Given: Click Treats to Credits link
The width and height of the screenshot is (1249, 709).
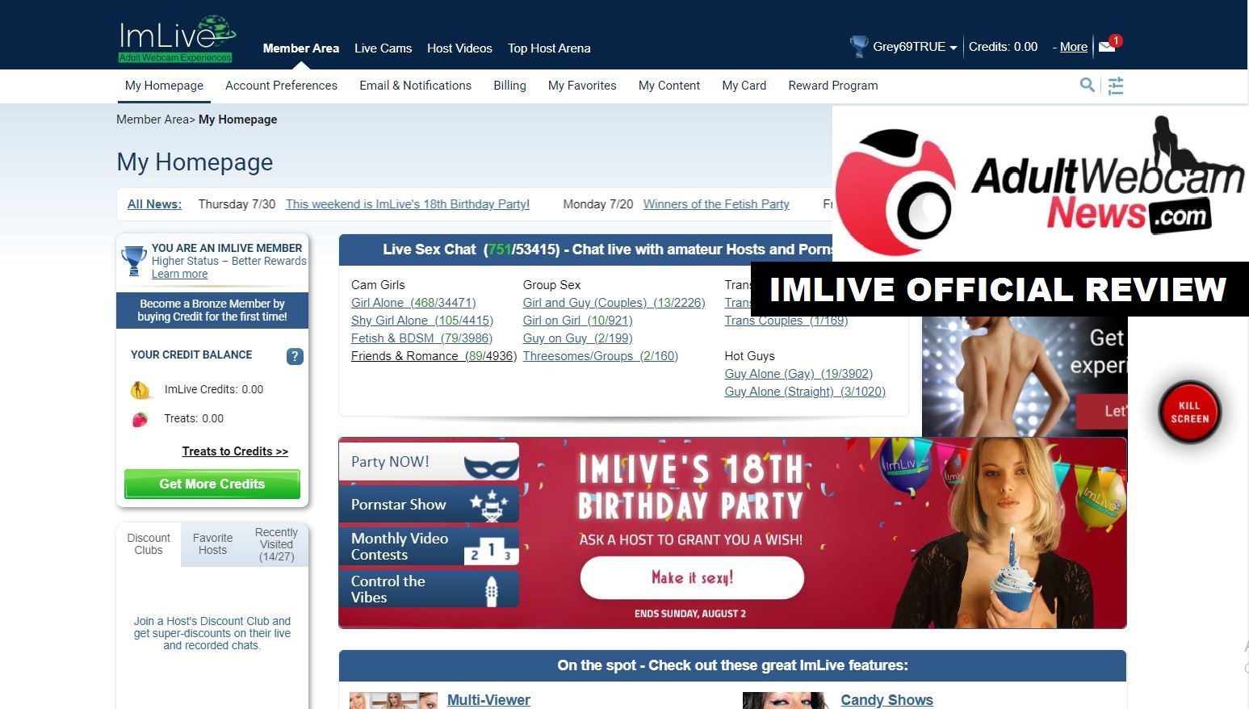Looking at the screenshot, I should [235, 451].
